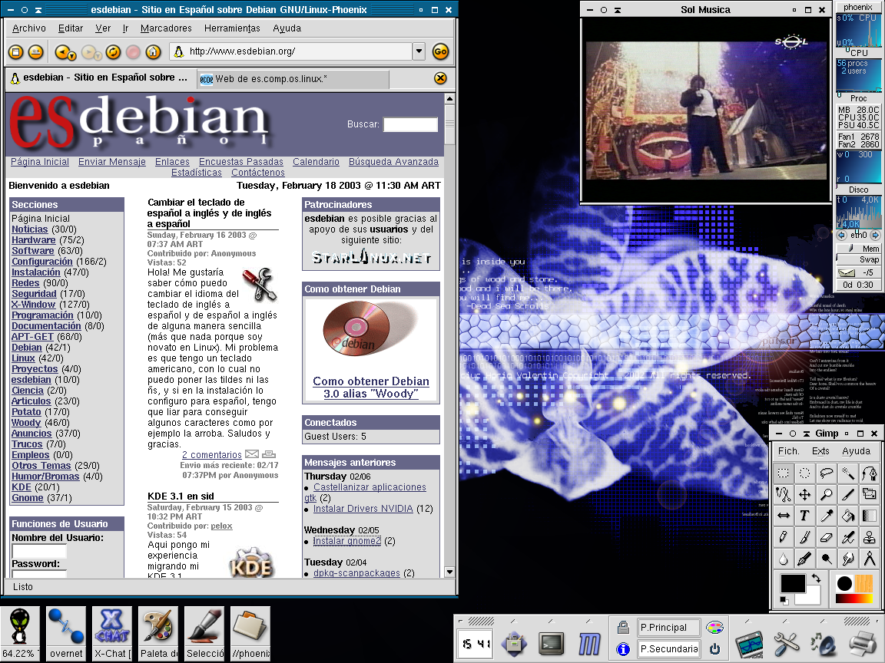Click the left arrow beside eth0 monitor
The height and width of the screenshot is (663, 885).
[x=841, y=235]
